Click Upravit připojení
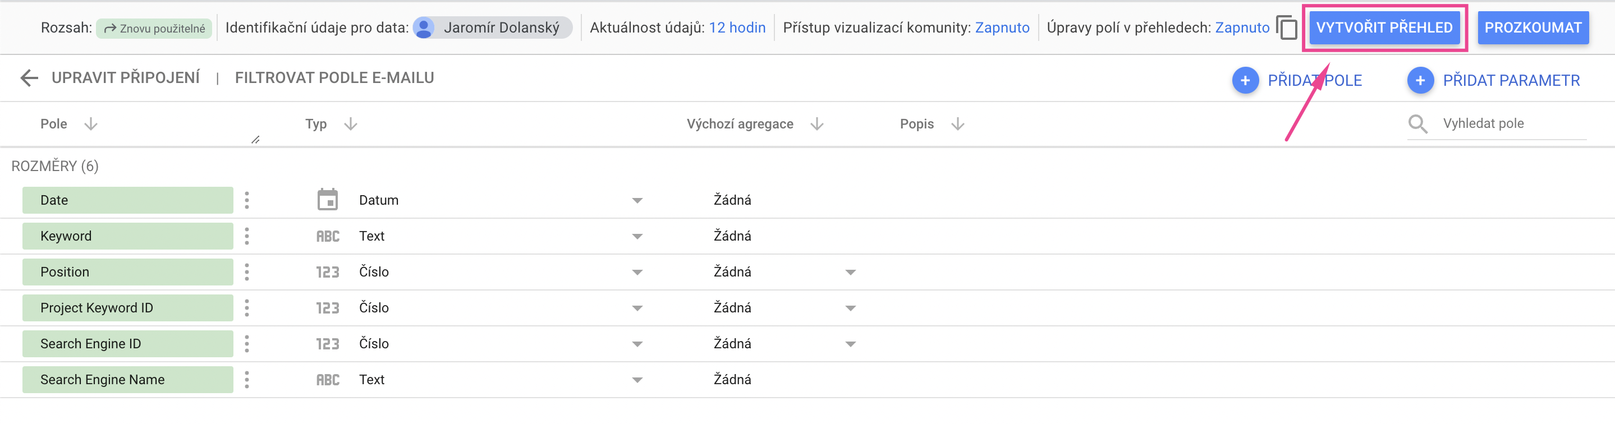Viewport: 1615px width, 424px height. pos(125,77)
